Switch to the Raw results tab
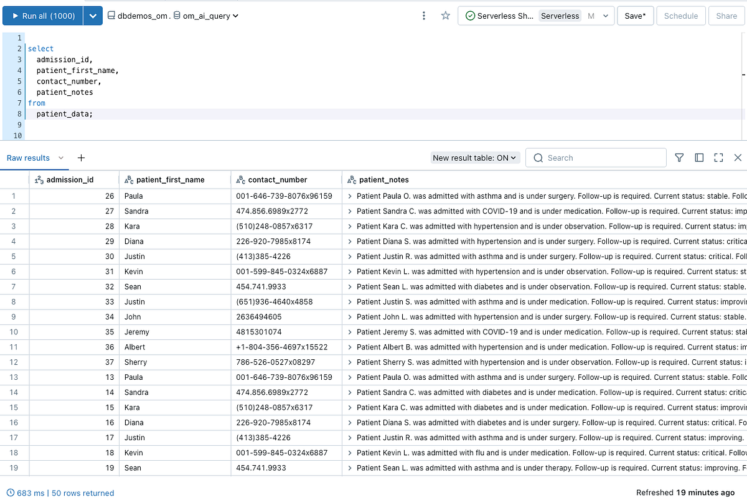Screen dimensions: 747x500 pos(28,158)
